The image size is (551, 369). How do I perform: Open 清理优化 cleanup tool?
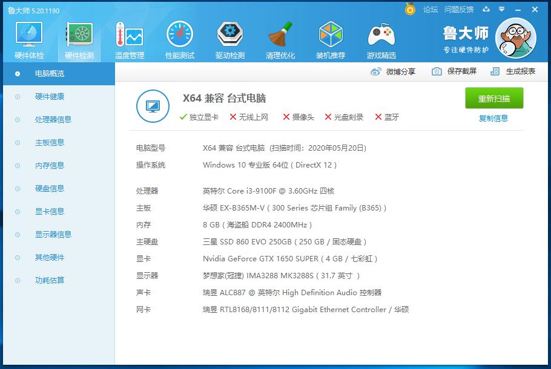[280, 39]
